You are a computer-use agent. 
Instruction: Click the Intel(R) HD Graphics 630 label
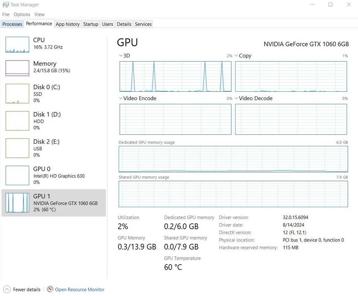(59, 176)
